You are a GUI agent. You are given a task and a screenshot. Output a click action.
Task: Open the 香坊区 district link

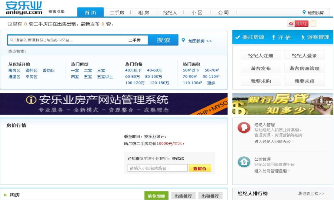click(x=49, y=70)
